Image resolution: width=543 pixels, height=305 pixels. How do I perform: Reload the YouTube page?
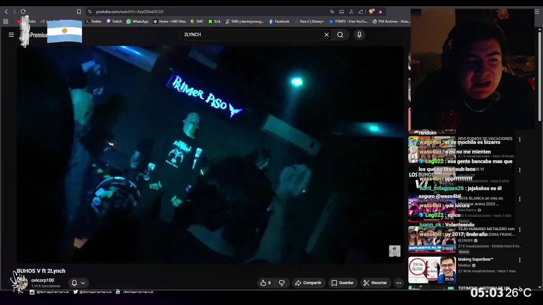(x=23, y=11)
